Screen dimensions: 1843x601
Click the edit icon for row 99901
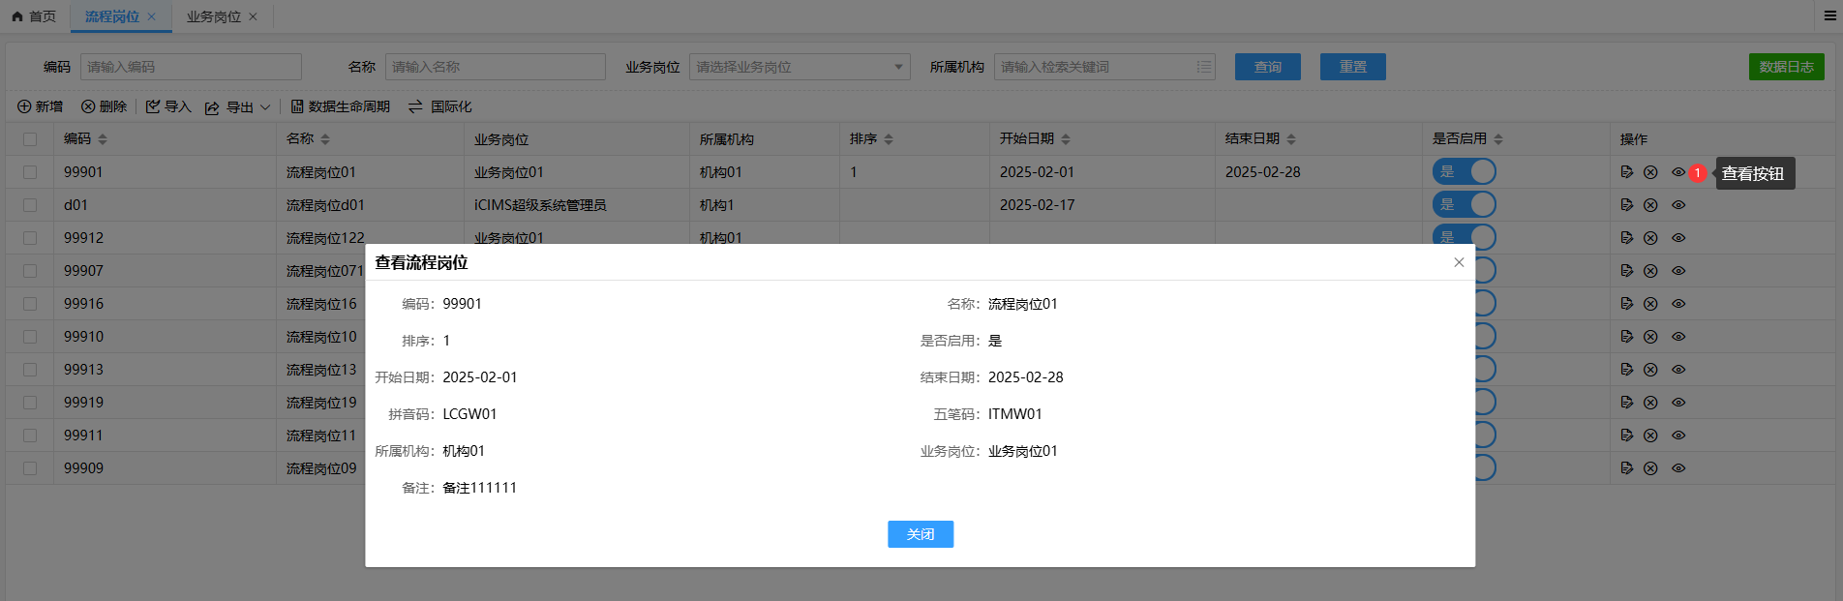click(x=1626, y=172)
